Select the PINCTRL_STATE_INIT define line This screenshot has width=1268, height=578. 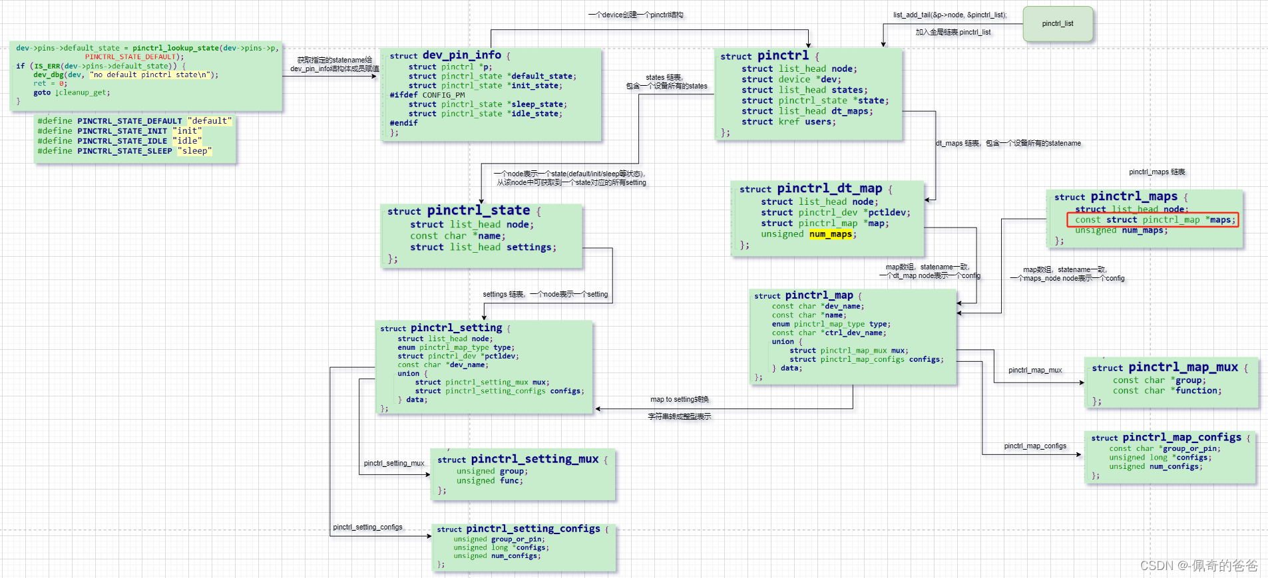120,131
